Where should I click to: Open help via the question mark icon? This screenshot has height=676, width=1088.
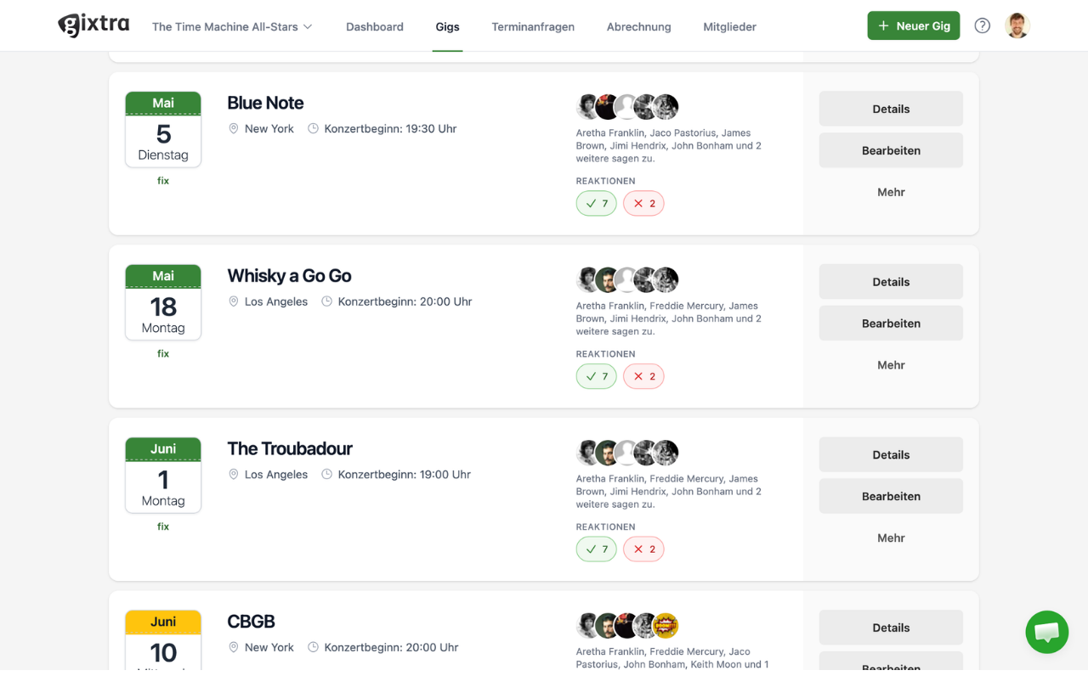pyautogui.click(x=982, y=25)
